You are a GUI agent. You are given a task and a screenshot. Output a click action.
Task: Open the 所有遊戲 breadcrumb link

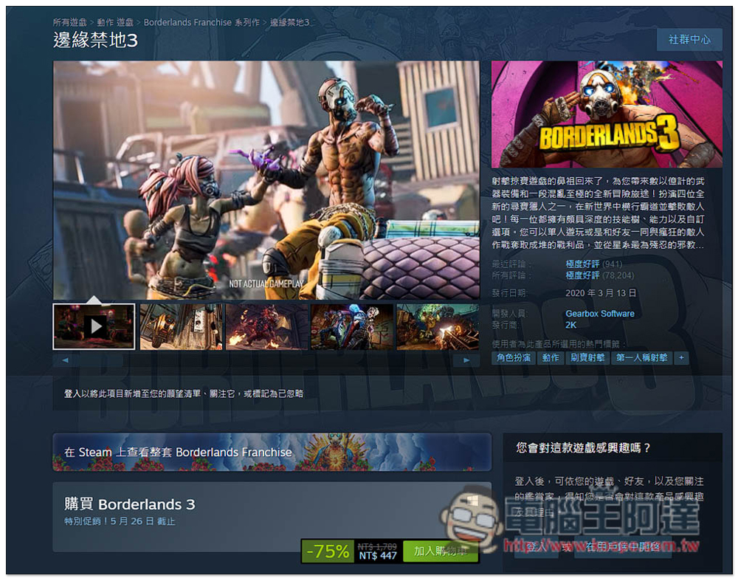69,22
